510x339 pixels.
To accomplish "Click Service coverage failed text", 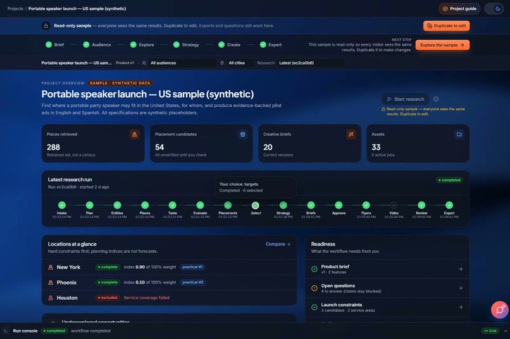I will [146, 297].
